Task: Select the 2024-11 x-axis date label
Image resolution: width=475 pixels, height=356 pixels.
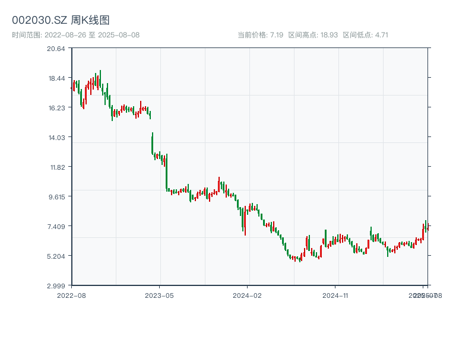Action: [x=336, y=295]
